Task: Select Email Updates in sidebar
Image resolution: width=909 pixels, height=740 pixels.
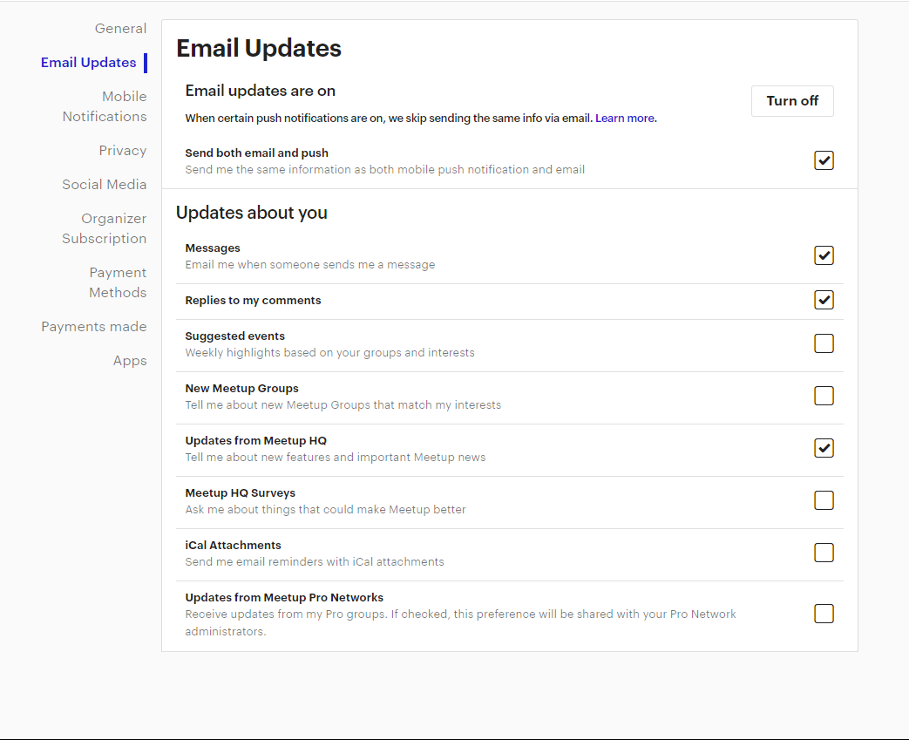Action: 89,63
